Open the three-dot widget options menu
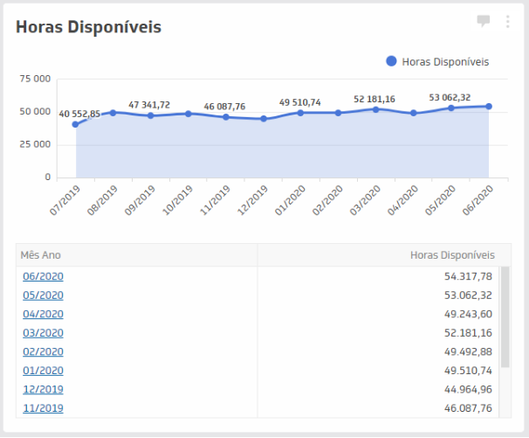The height and width of the screenshot is (438, 529). pos(507,22)
